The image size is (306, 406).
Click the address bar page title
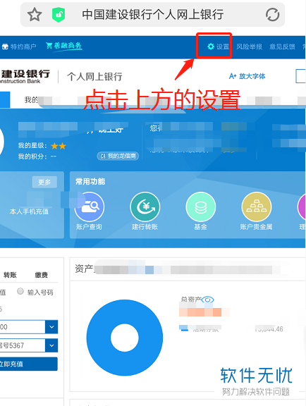pos(152,15)
